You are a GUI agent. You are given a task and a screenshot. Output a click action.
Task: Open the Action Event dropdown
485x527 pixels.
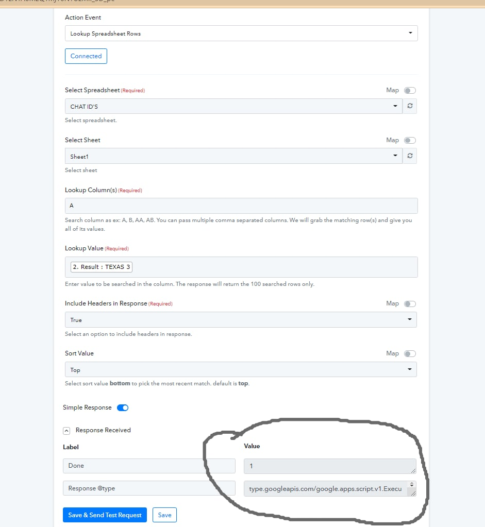click(241, 33)
